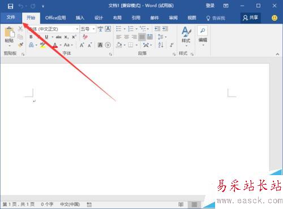The width and height of the screenshot is (283, 209).
Task: Open the 字体 font dialog launcher
Action: point(110,54)
